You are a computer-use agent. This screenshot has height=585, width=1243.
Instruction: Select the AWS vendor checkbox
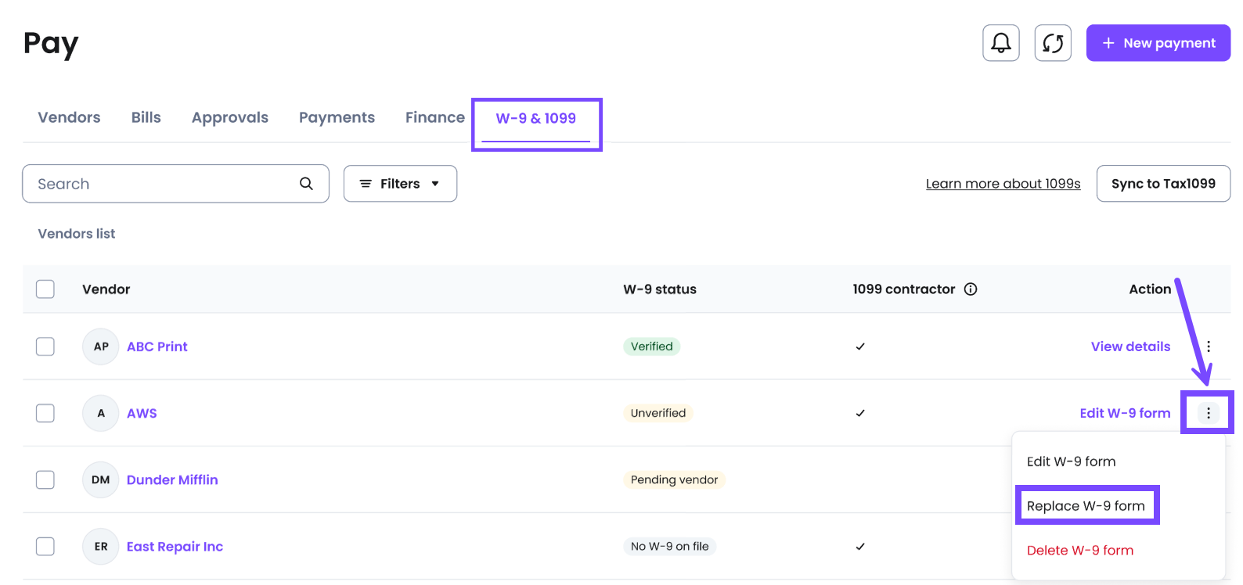pyautogui.click(x=45, y=413)
